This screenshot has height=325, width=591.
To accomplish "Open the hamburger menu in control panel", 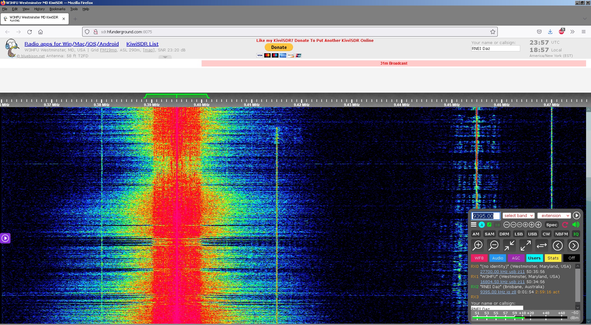I will (474, 225).
